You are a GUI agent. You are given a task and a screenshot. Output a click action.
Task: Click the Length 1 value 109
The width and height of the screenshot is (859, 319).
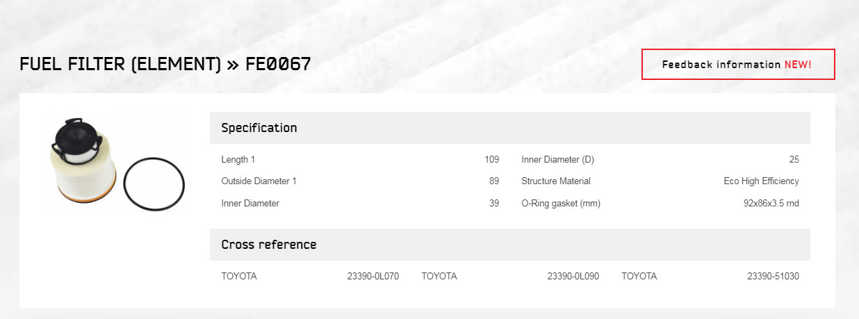tap(491, 159)
